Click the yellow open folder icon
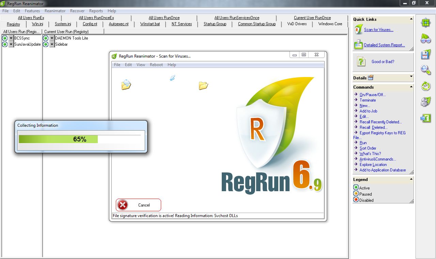 pos(203,86)
